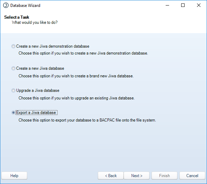Click the 'What would you like to do?' subtitle
207x184 pixels.
(x=34, y=22)
